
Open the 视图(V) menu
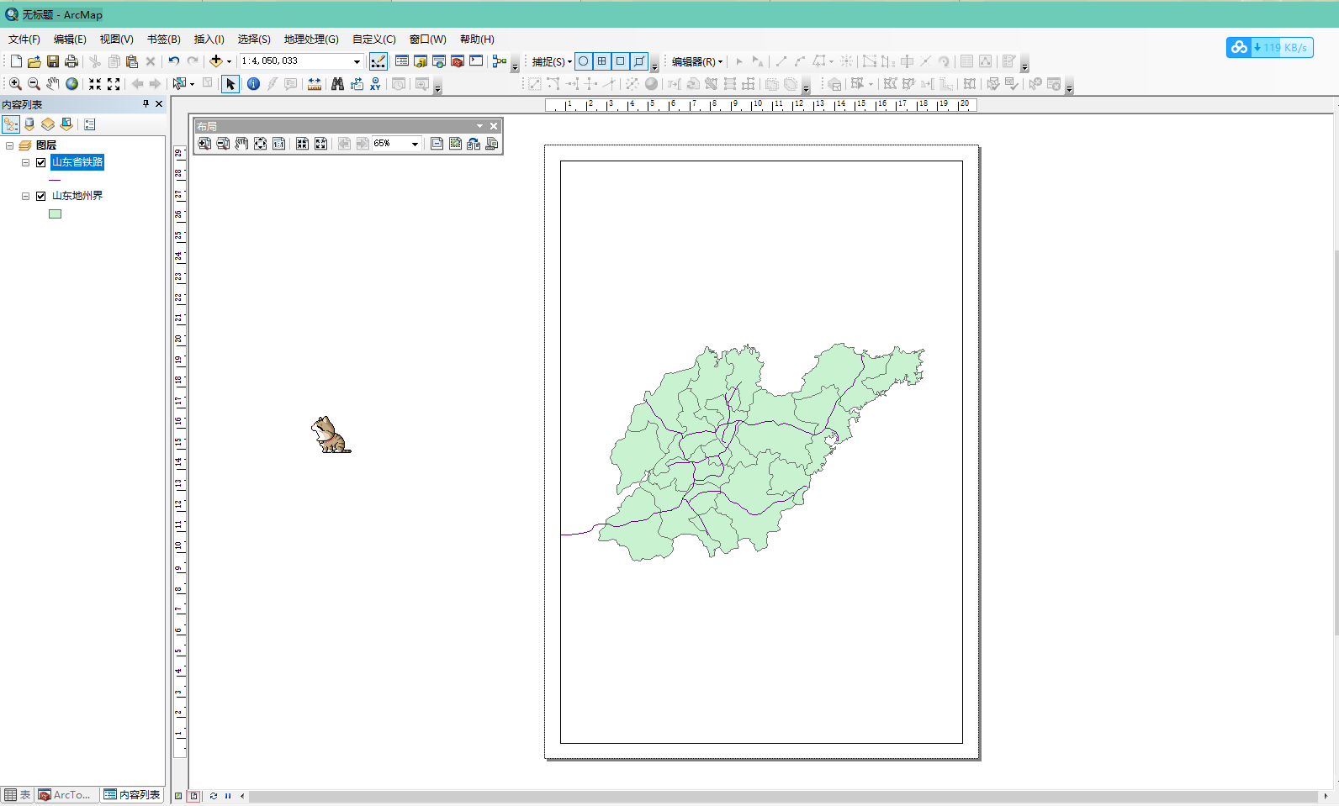[x=116, y=40]
